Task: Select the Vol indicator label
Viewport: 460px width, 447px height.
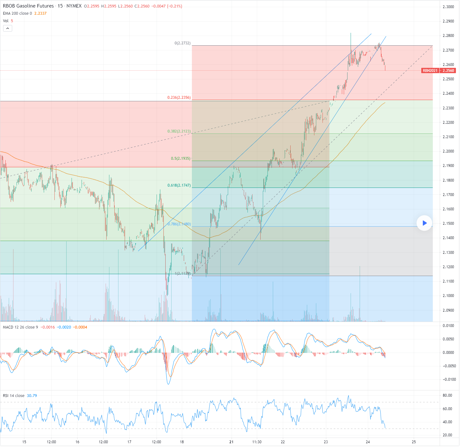Action: pos(6,21)
